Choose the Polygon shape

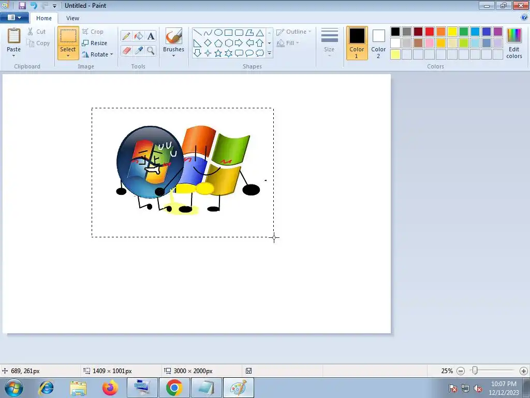[249, 33]
